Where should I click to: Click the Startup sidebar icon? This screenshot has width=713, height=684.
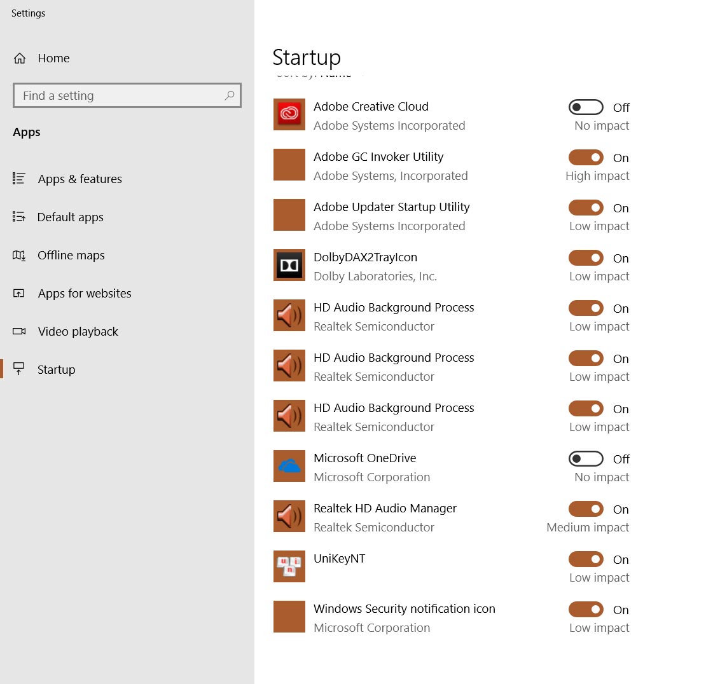[x=18, y=369]
